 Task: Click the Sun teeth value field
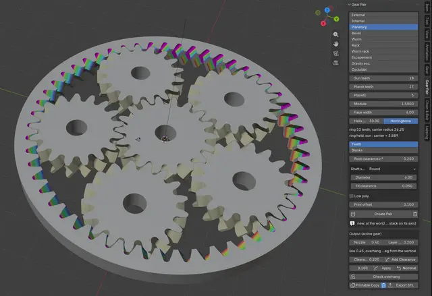click(383, 78)
